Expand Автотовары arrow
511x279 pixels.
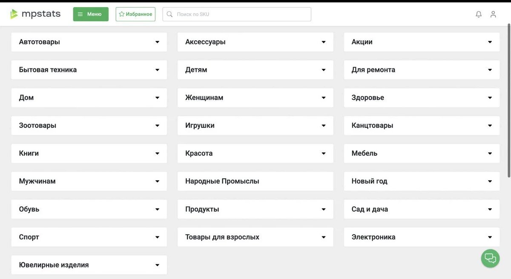click(157, 42)
